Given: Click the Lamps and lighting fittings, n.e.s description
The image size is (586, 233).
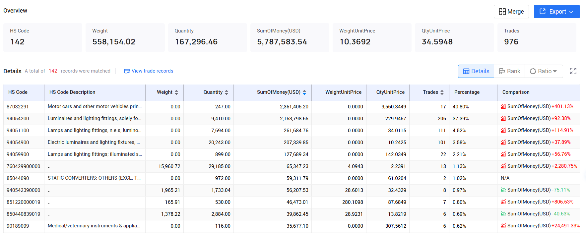Looking at the screenshot, I should [x=95, y=130].
